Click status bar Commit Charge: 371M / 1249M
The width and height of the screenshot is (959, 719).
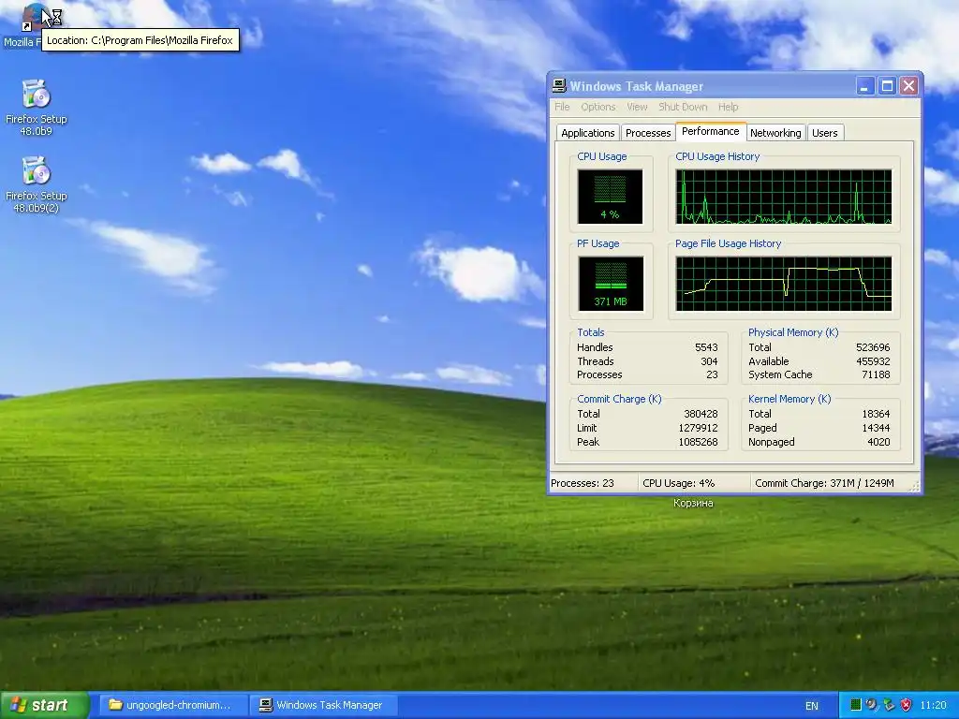tap(824, 483)
